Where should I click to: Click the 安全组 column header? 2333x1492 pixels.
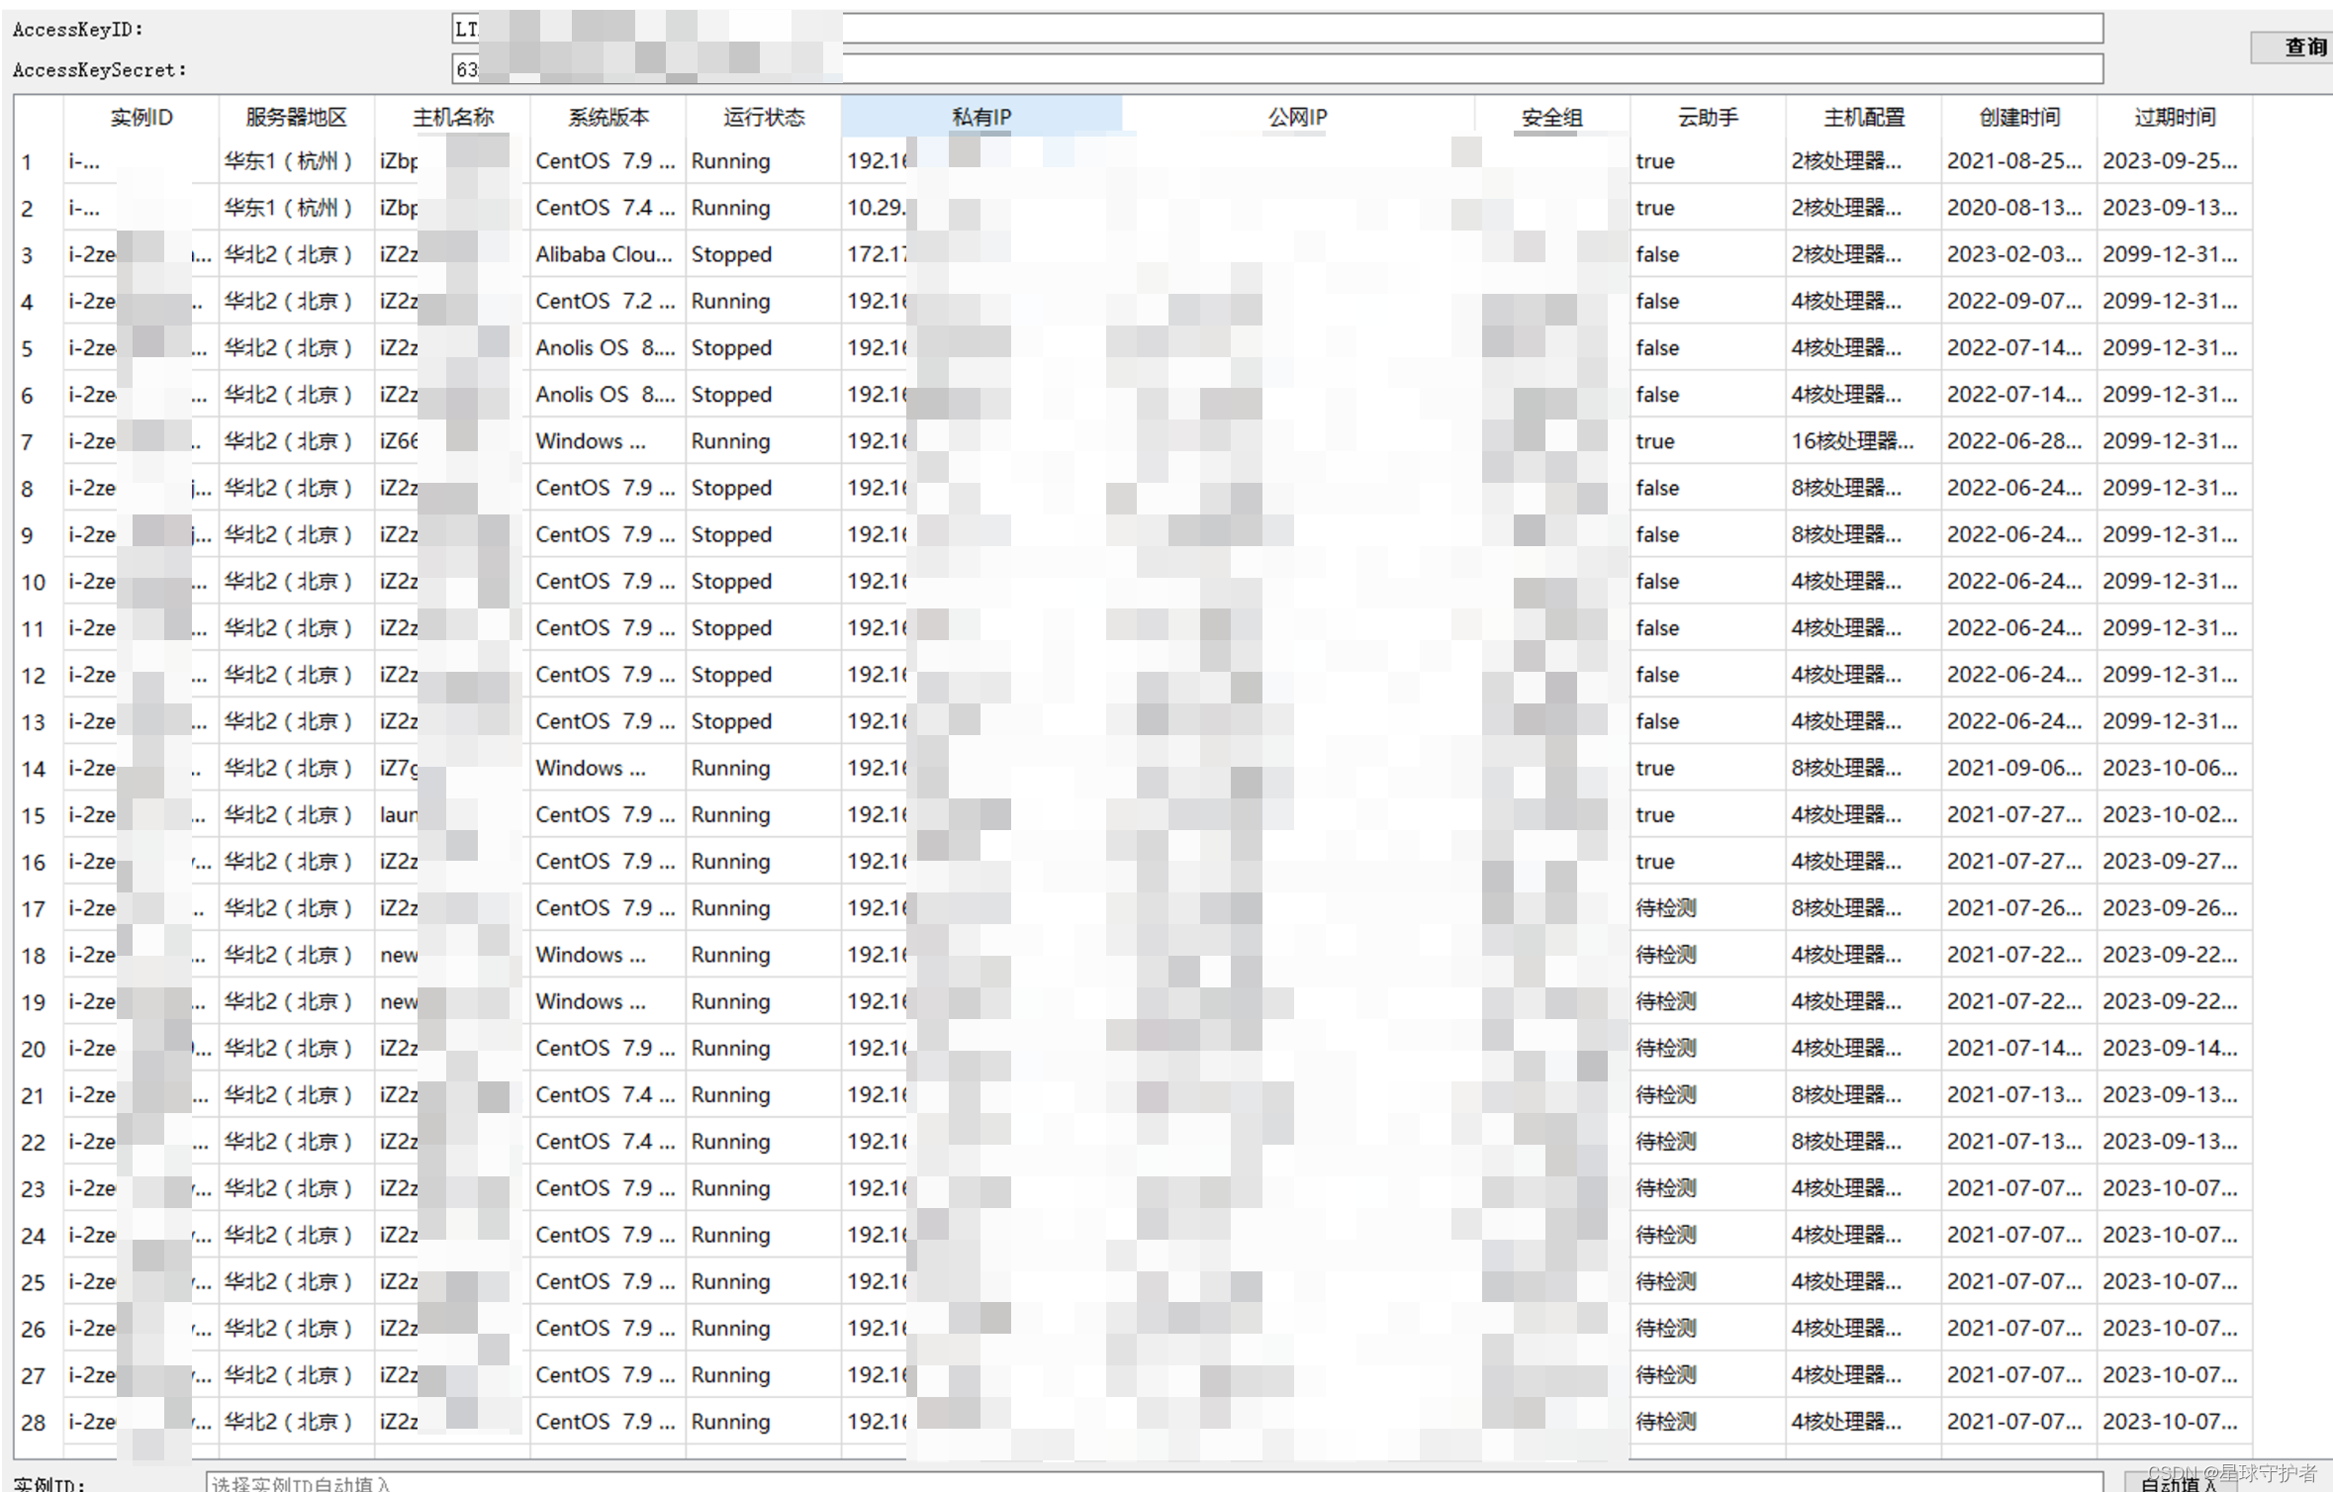point(1549,116)
